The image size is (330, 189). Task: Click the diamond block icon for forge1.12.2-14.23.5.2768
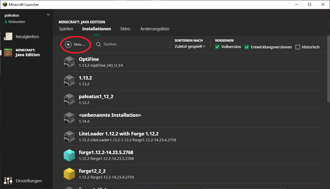[x=69, y=155]
